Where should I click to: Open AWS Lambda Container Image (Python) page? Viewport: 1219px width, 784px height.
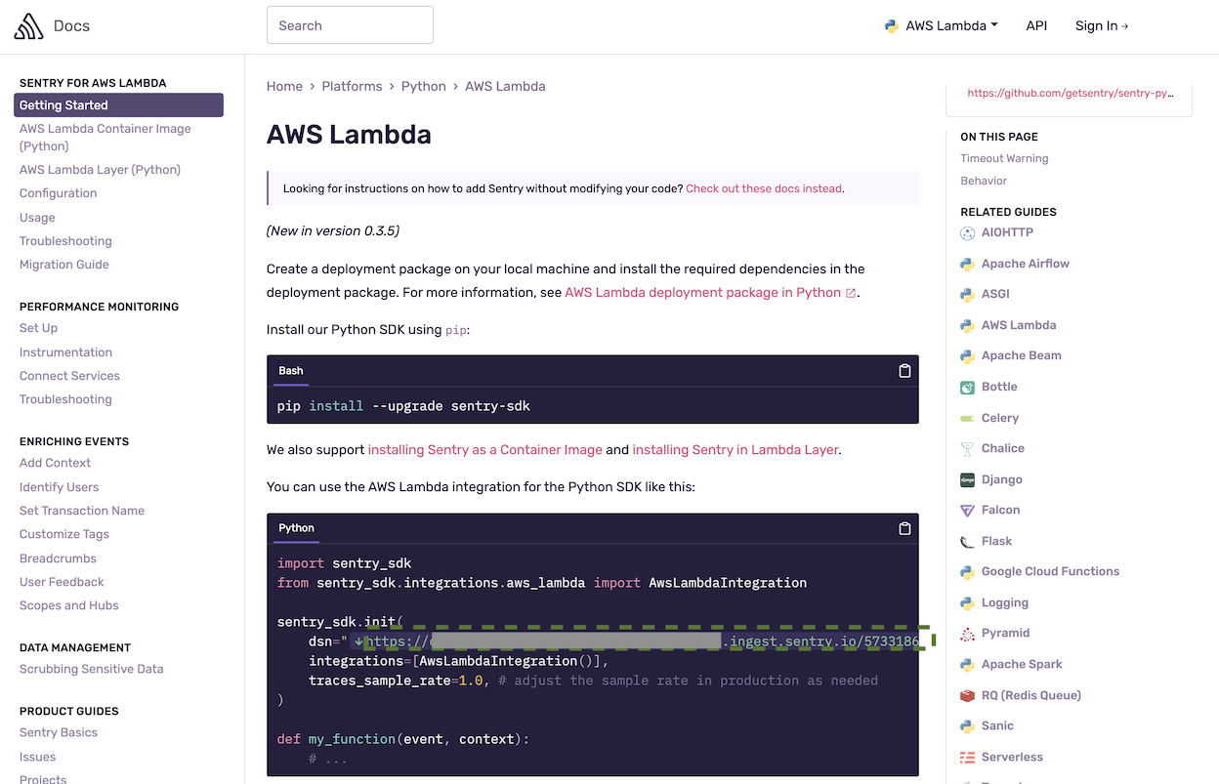pos(105,138)
